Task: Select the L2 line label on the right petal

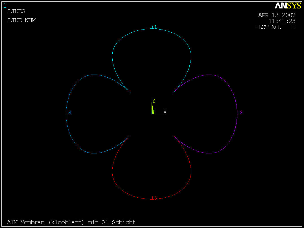Action: pyautogui.click(x=240, y=112)
